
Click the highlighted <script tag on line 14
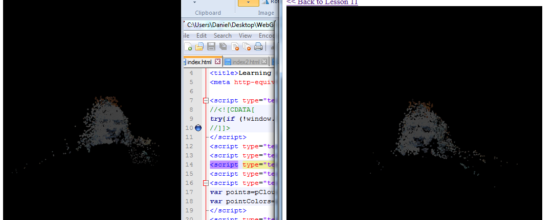pos(224,164)
